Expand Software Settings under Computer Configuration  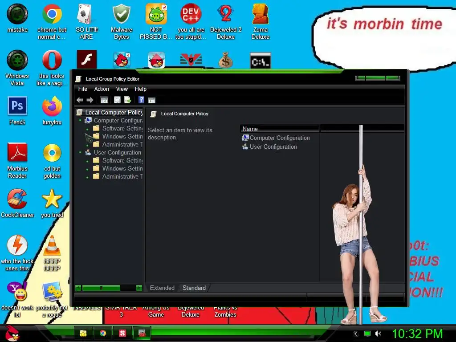(87, 129)
